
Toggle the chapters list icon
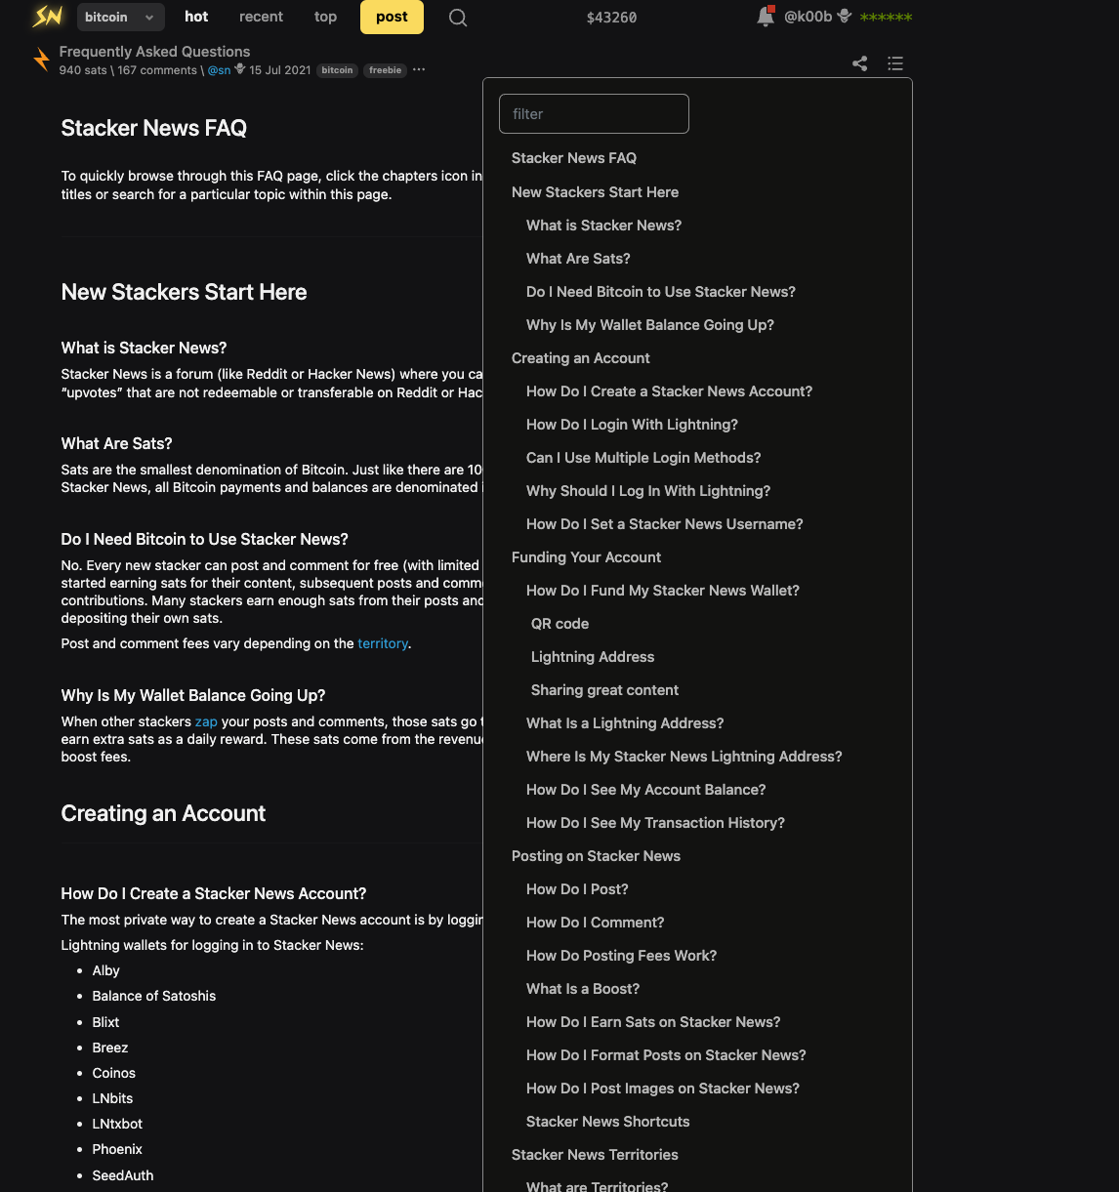point(895,63)
